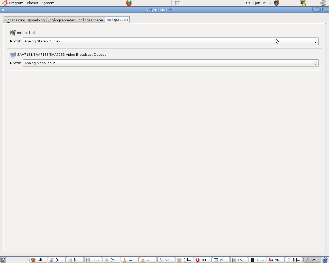Click the show desktop icon in bottom panel
This screenshot has width=329, height=263.
click(3, 260)
